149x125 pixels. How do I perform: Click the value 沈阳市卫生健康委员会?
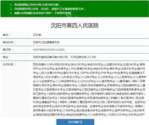(x=46, y=42)
